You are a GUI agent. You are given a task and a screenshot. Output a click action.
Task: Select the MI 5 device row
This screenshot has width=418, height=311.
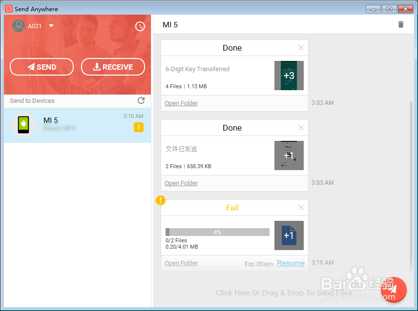point(77,125)
